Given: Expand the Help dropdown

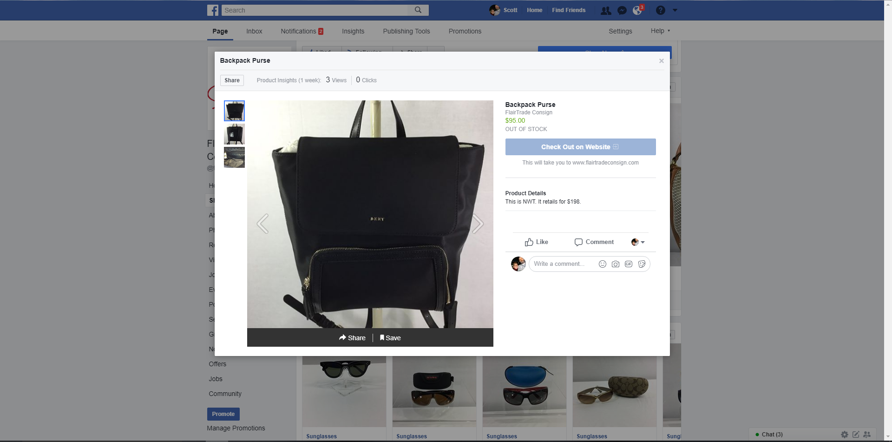Looking at the screenshot, I should (660, 31).
